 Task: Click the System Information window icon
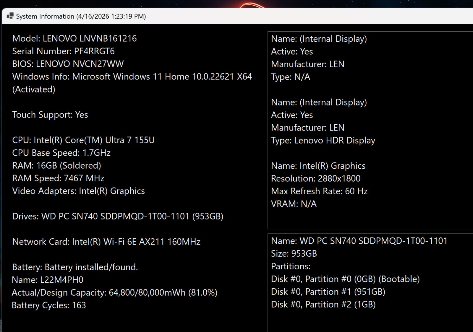click(10, 16)
